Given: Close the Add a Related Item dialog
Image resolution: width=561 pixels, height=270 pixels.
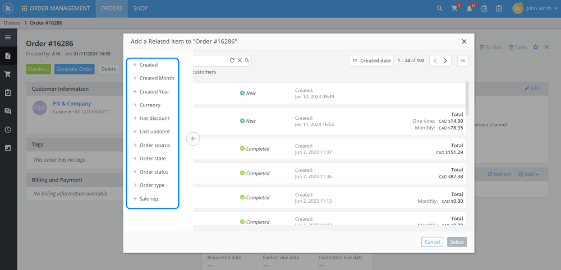Looking at the screenshot, I should point(464,41).
